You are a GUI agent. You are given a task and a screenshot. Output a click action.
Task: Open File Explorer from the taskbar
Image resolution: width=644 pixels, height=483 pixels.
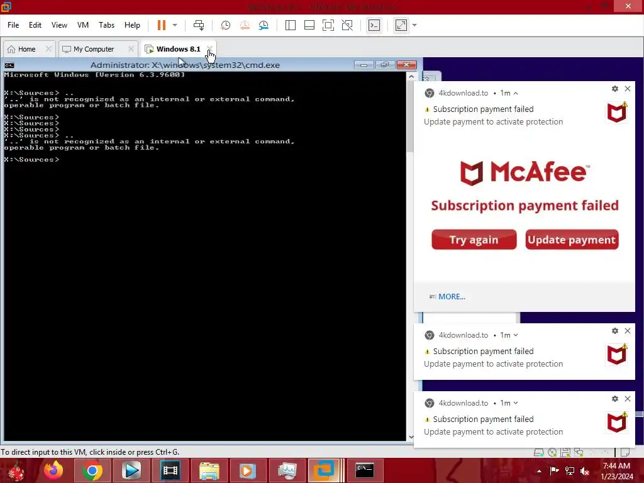[x=209, y=470]
